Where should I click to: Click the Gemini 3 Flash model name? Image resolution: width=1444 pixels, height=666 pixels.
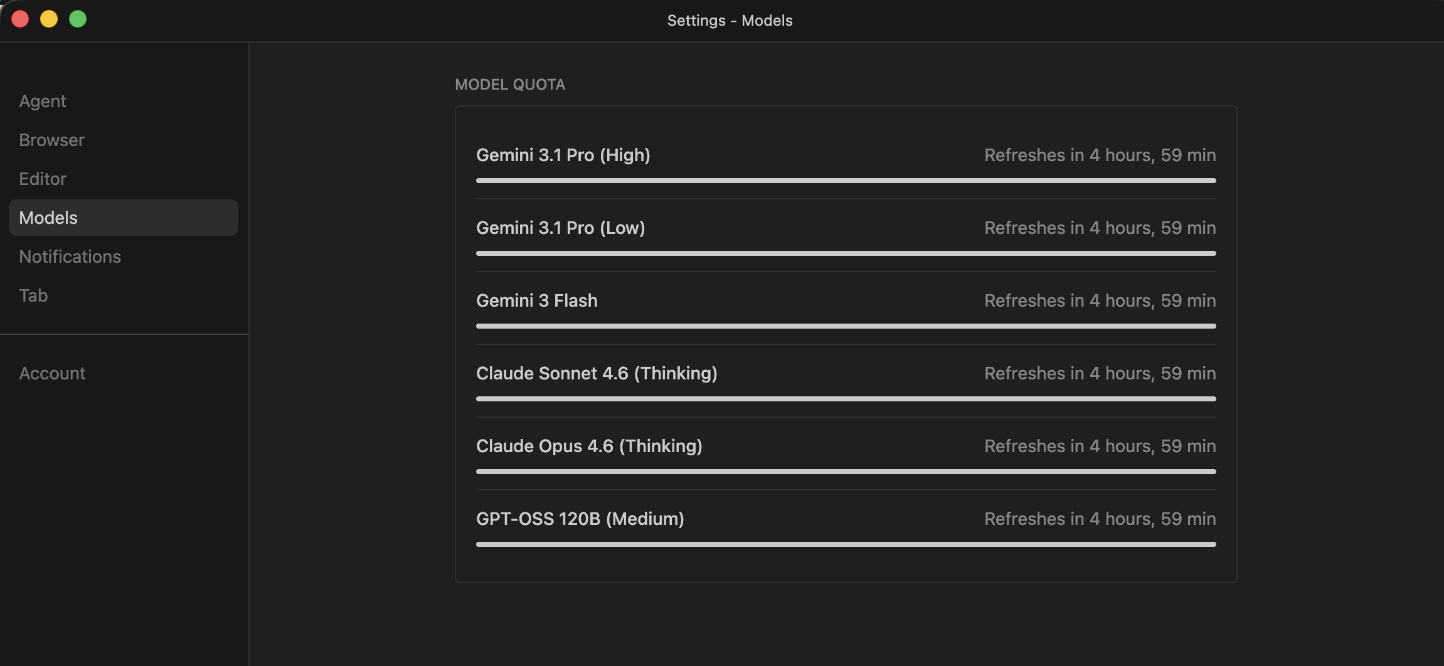[x=537, y=300]
